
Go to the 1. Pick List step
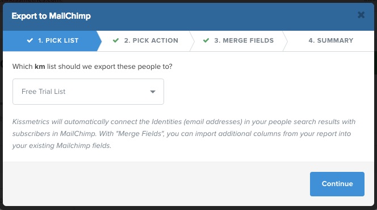tap(52, 40)
